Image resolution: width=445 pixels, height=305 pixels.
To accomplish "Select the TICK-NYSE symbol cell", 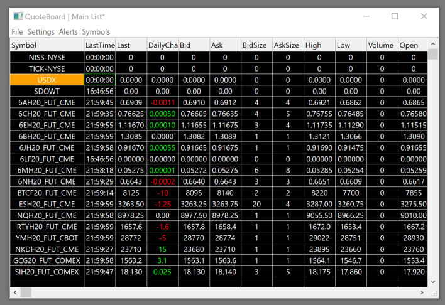I will pos(47,69).
